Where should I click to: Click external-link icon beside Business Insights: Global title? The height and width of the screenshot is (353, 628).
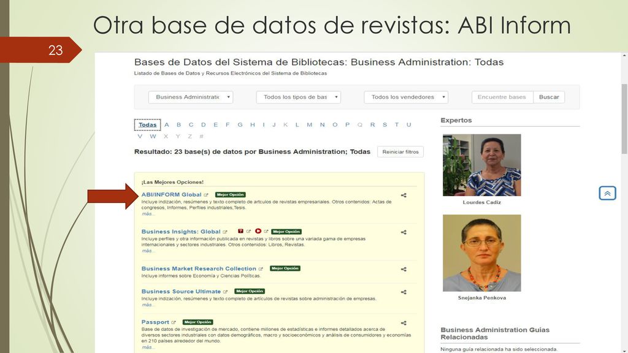tap(225, 232)
